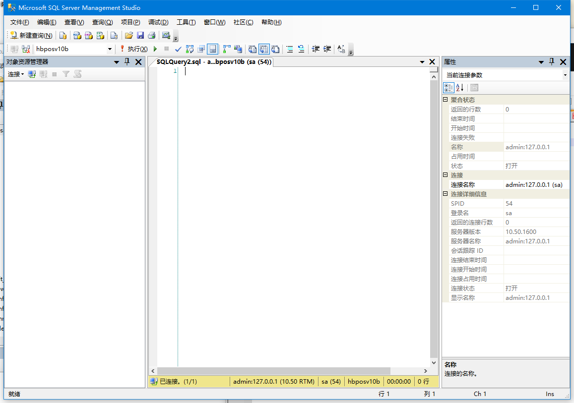Image resolution: width=574 pixels, height=403 pixels.
Task: Open a SQL Server Compact query
Action: pyautogui.click(x=114, y=36)
